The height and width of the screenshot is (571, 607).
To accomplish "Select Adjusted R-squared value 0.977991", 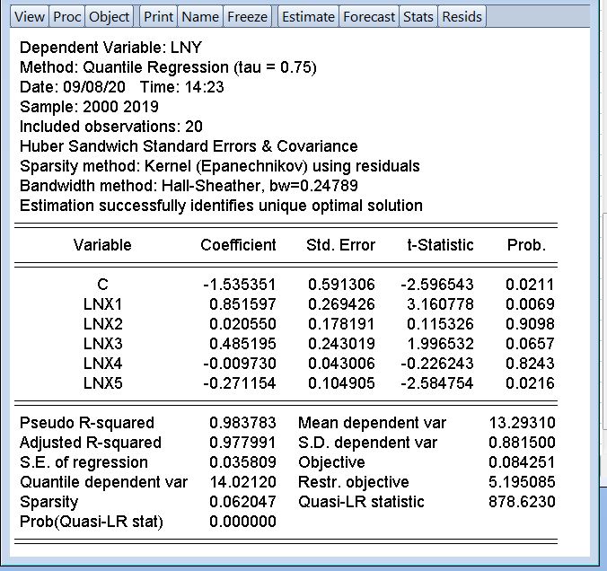I will tap(242, 443).
